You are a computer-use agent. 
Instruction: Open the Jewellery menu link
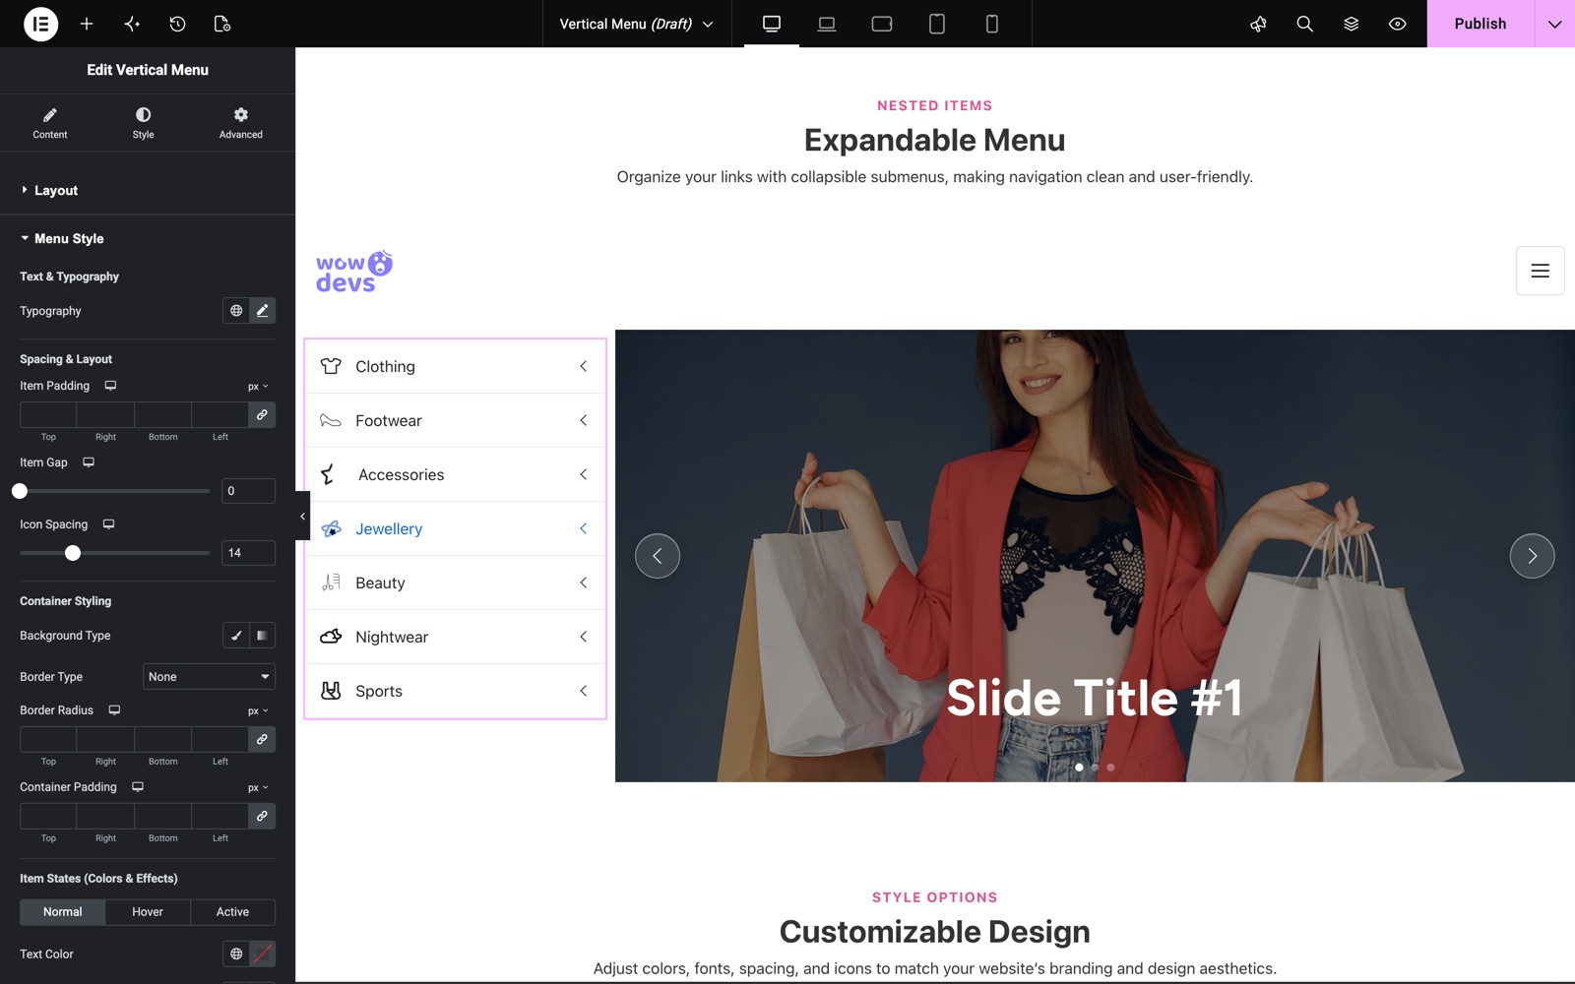pos(389,528)
